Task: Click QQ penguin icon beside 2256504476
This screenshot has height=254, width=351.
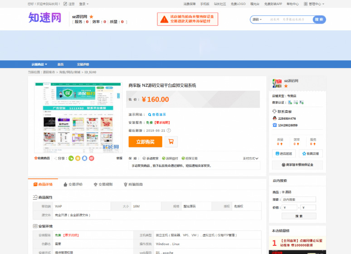Action: click(275, 118)
